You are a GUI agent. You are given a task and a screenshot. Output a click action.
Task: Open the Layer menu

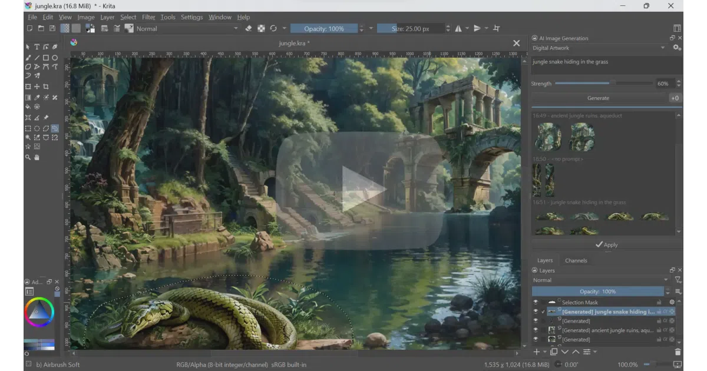pos(107,17)
